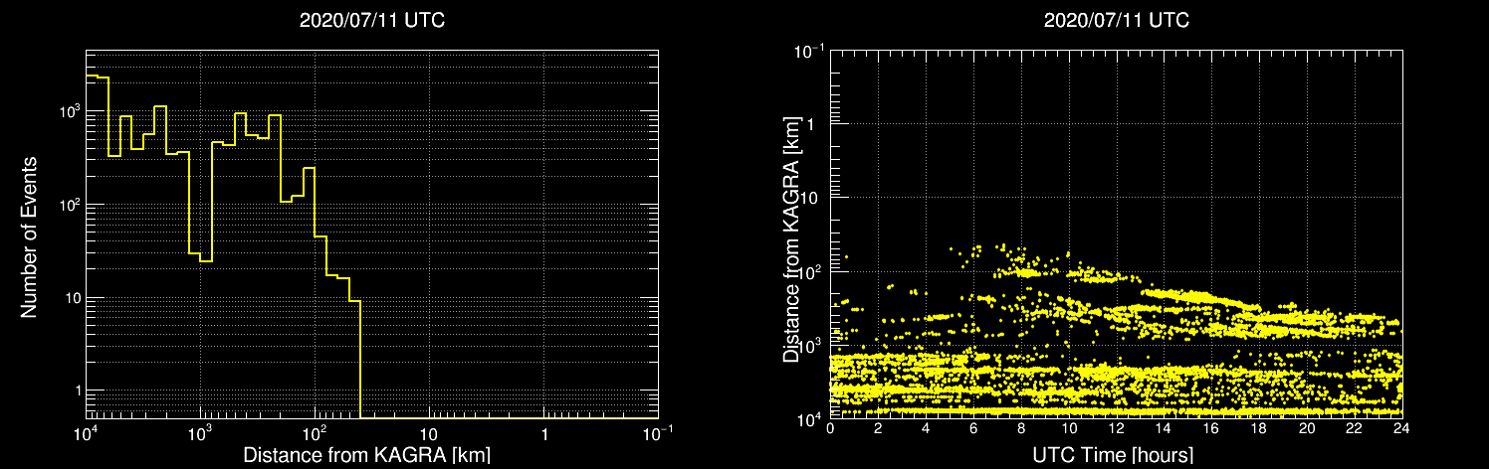
Task: Select the 10^2 tick on Number of Events axis
Action: pos(68,204)
